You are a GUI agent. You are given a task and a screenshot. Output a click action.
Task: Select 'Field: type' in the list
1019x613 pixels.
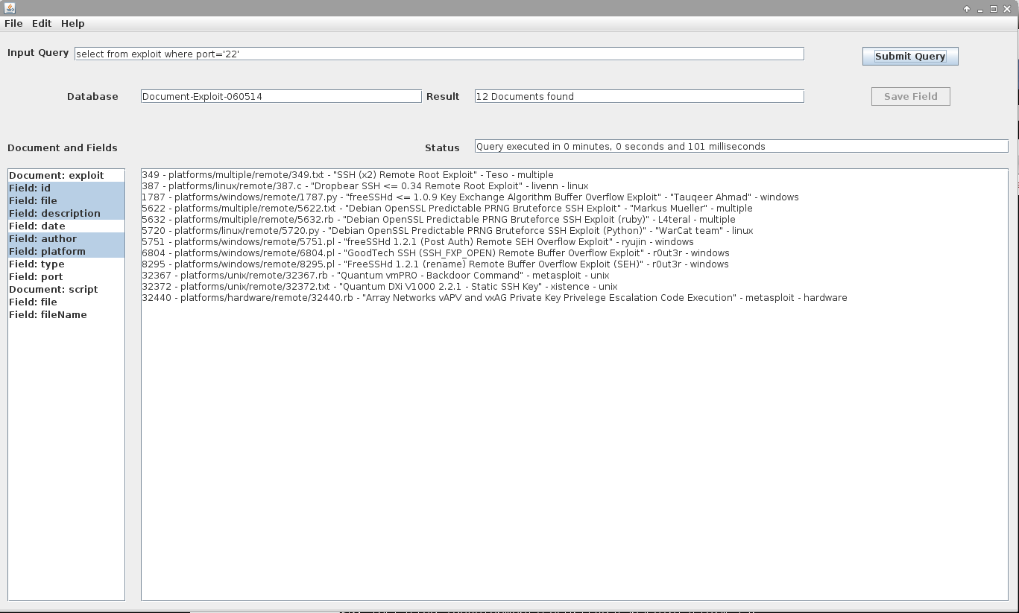(66, 264)
